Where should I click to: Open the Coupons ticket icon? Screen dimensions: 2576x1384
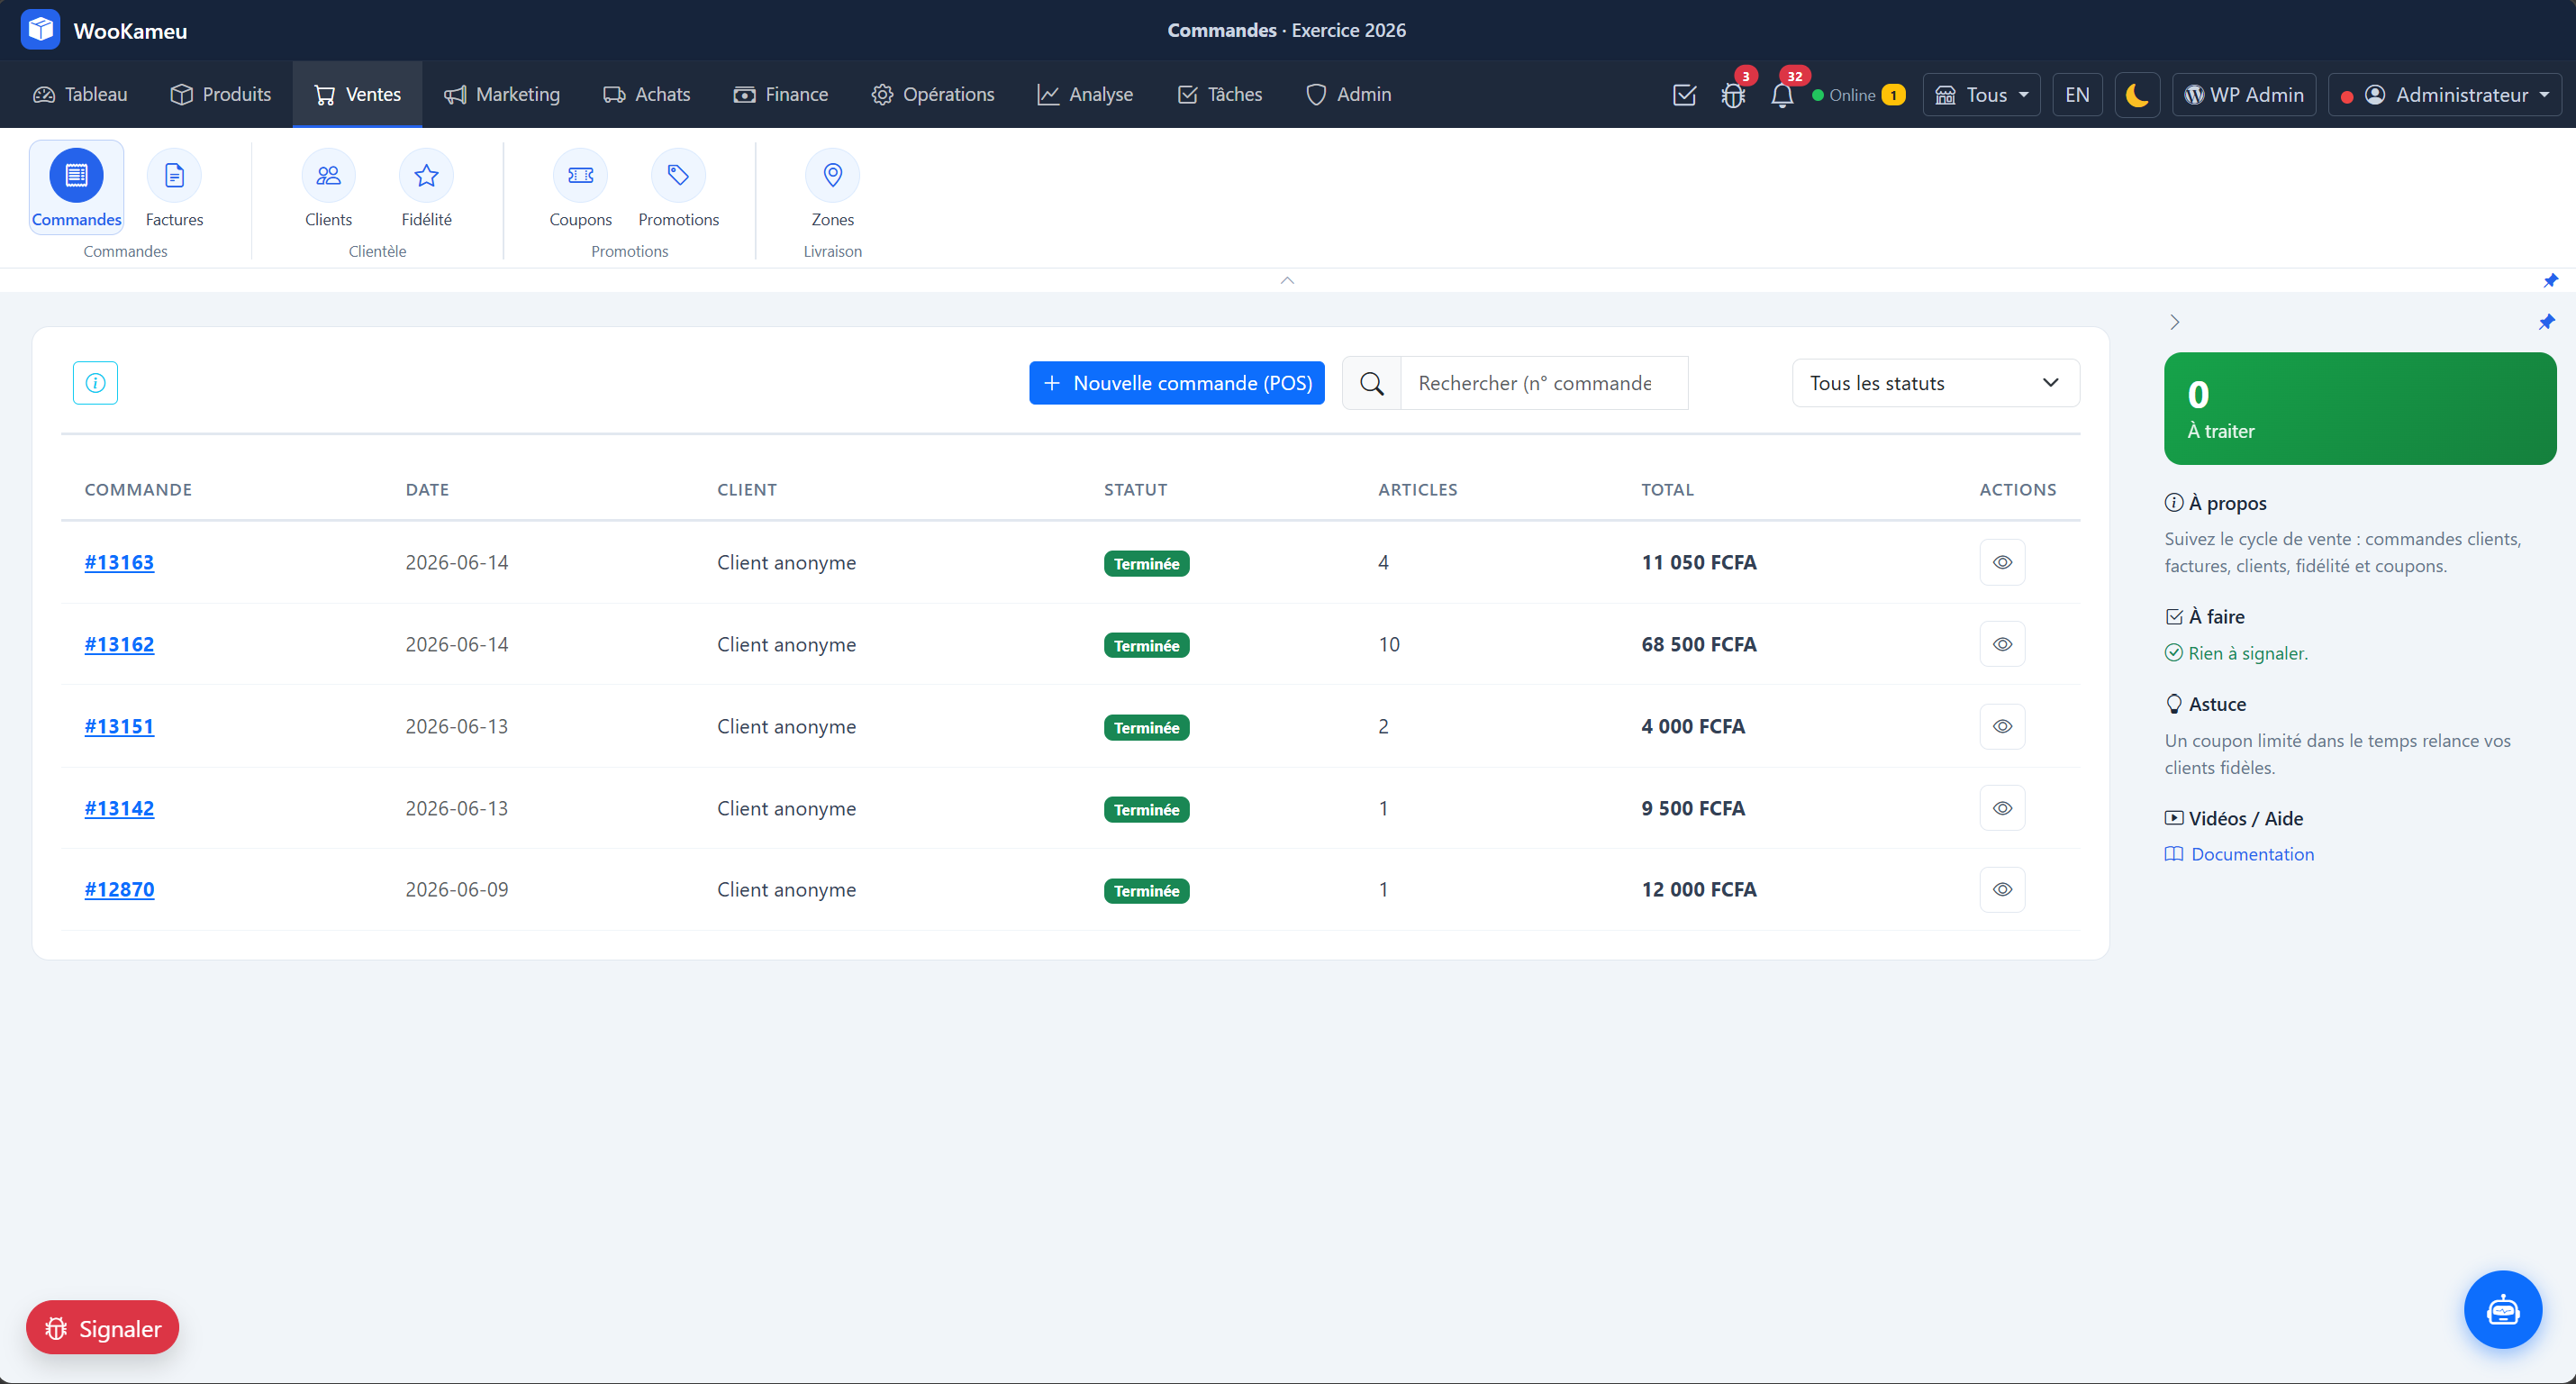point(580,187)
